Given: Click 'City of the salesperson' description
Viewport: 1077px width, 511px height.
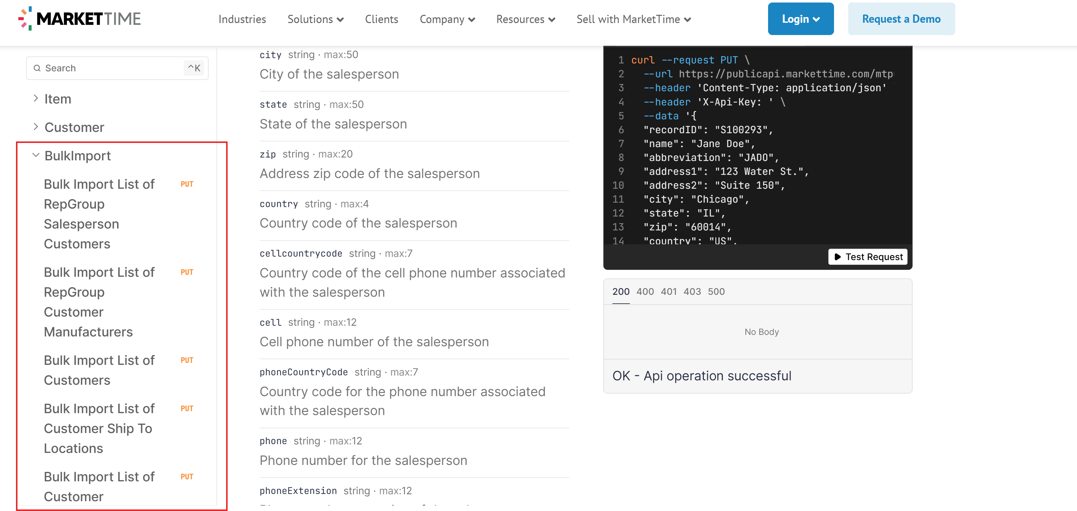Looking at the screenshot, I should 329,74.
